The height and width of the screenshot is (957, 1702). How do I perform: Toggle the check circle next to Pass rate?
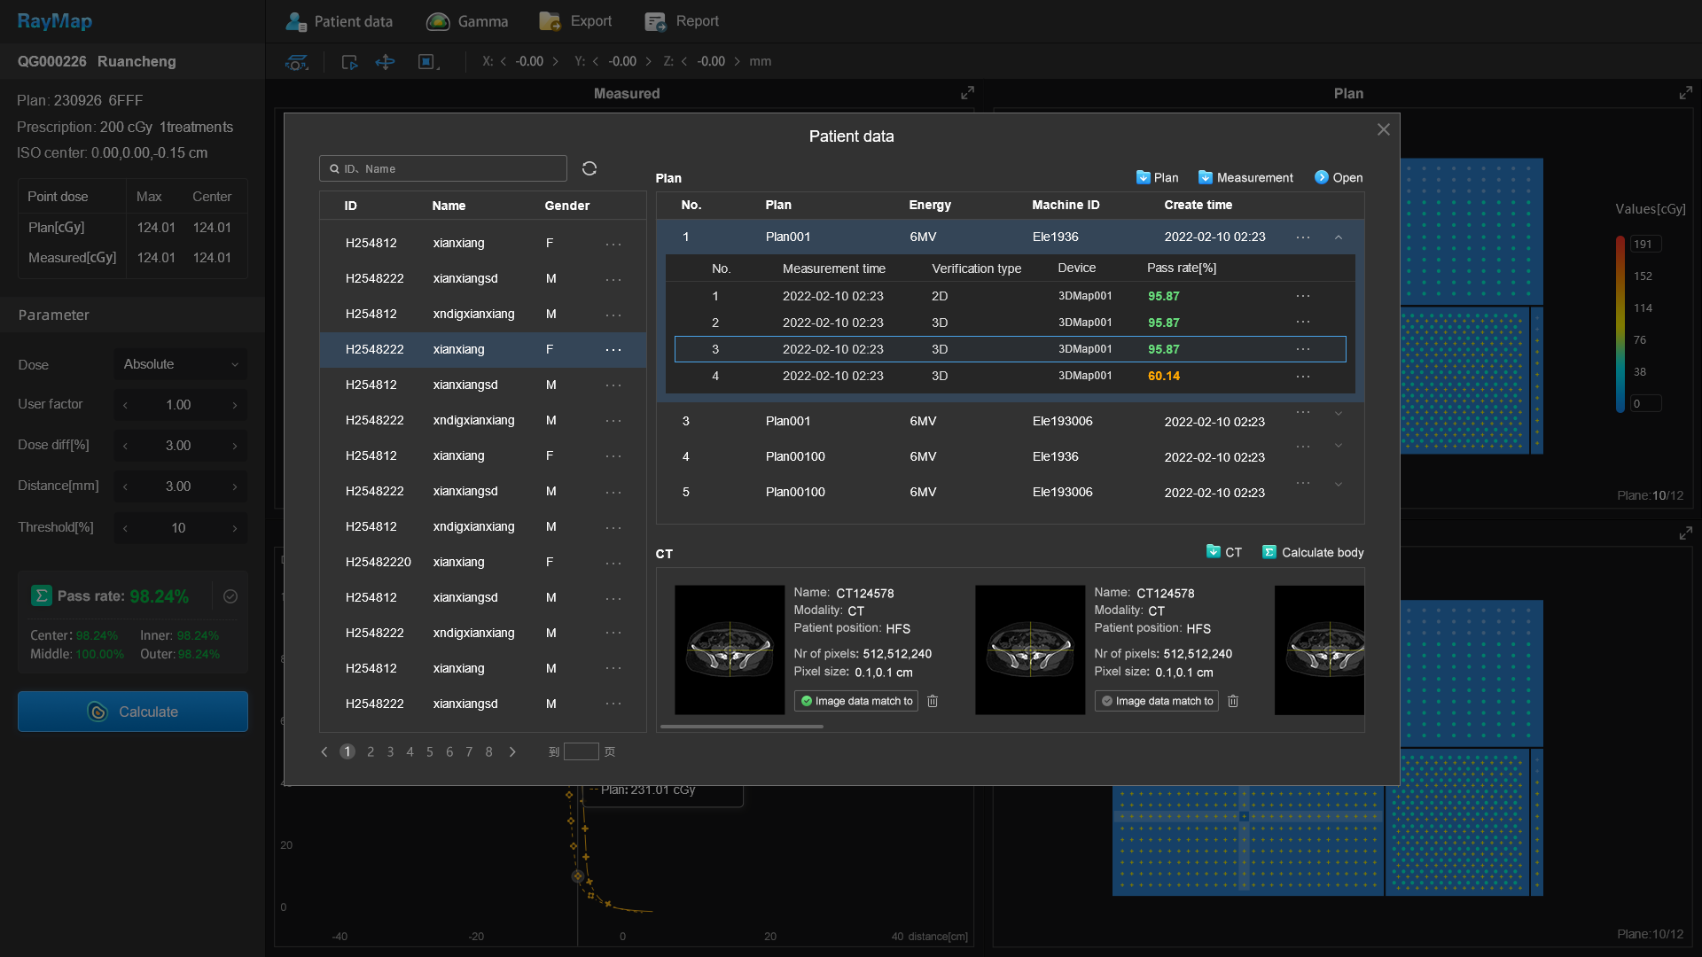pos(230,596)
